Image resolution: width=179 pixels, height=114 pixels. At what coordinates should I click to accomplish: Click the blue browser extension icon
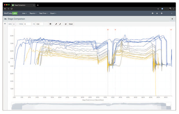pos(162,9)
